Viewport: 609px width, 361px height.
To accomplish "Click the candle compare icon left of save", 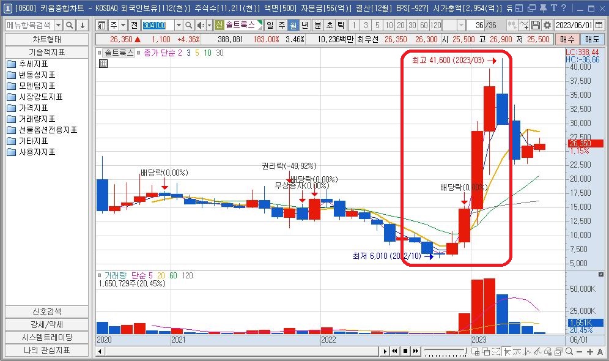I will pos(512,25).
